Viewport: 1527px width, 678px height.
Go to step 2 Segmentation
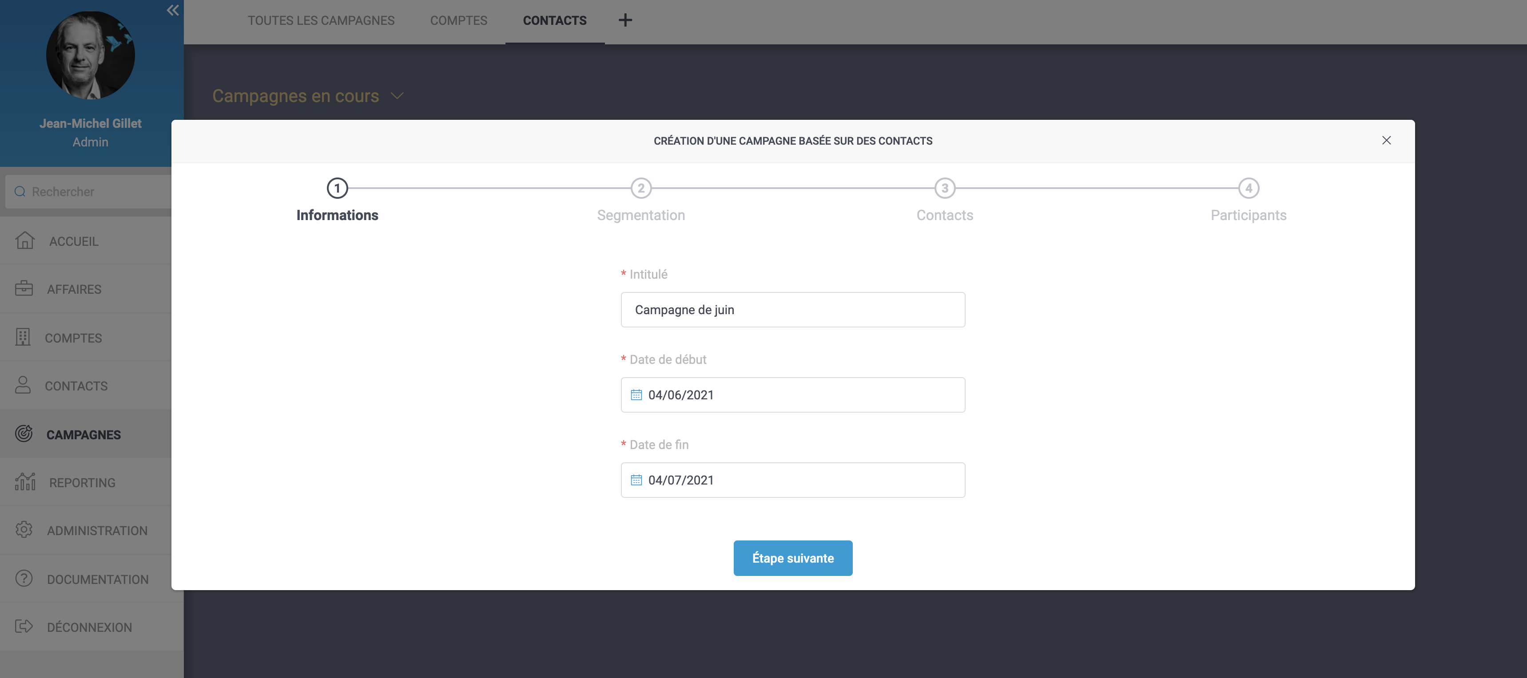click(641, 188)
